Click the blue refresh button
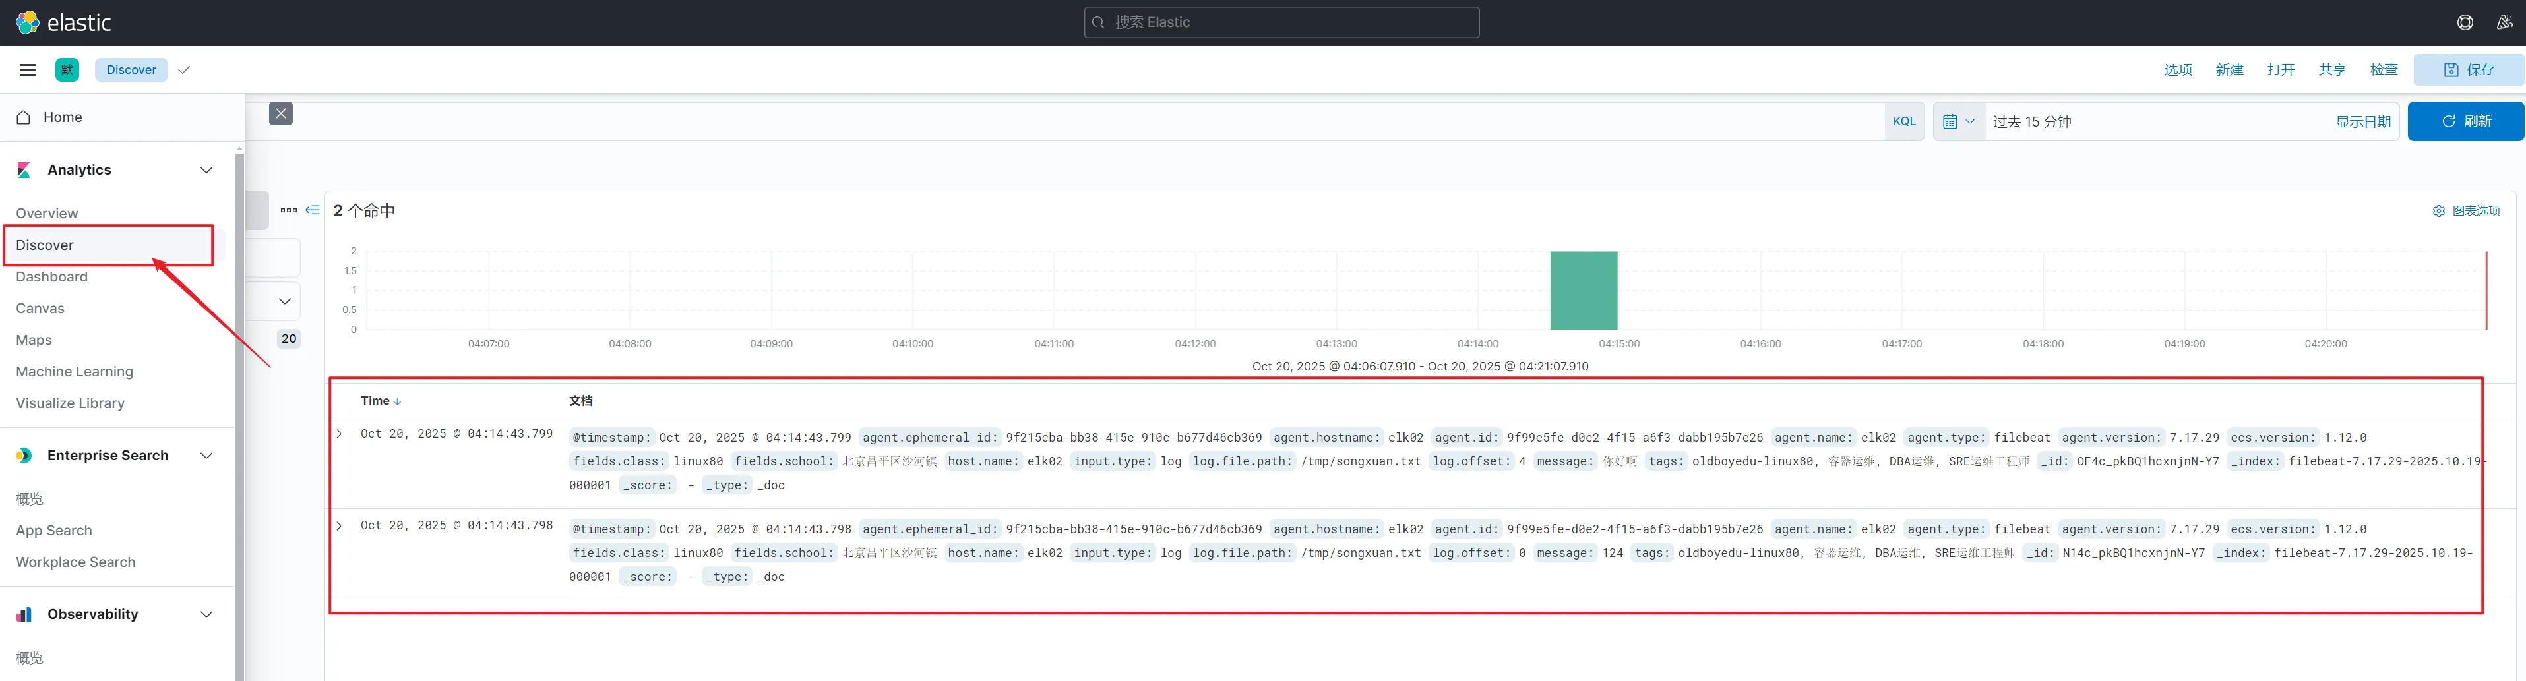This screenshot has width=2526, height=681. (x=2464, y=121)
